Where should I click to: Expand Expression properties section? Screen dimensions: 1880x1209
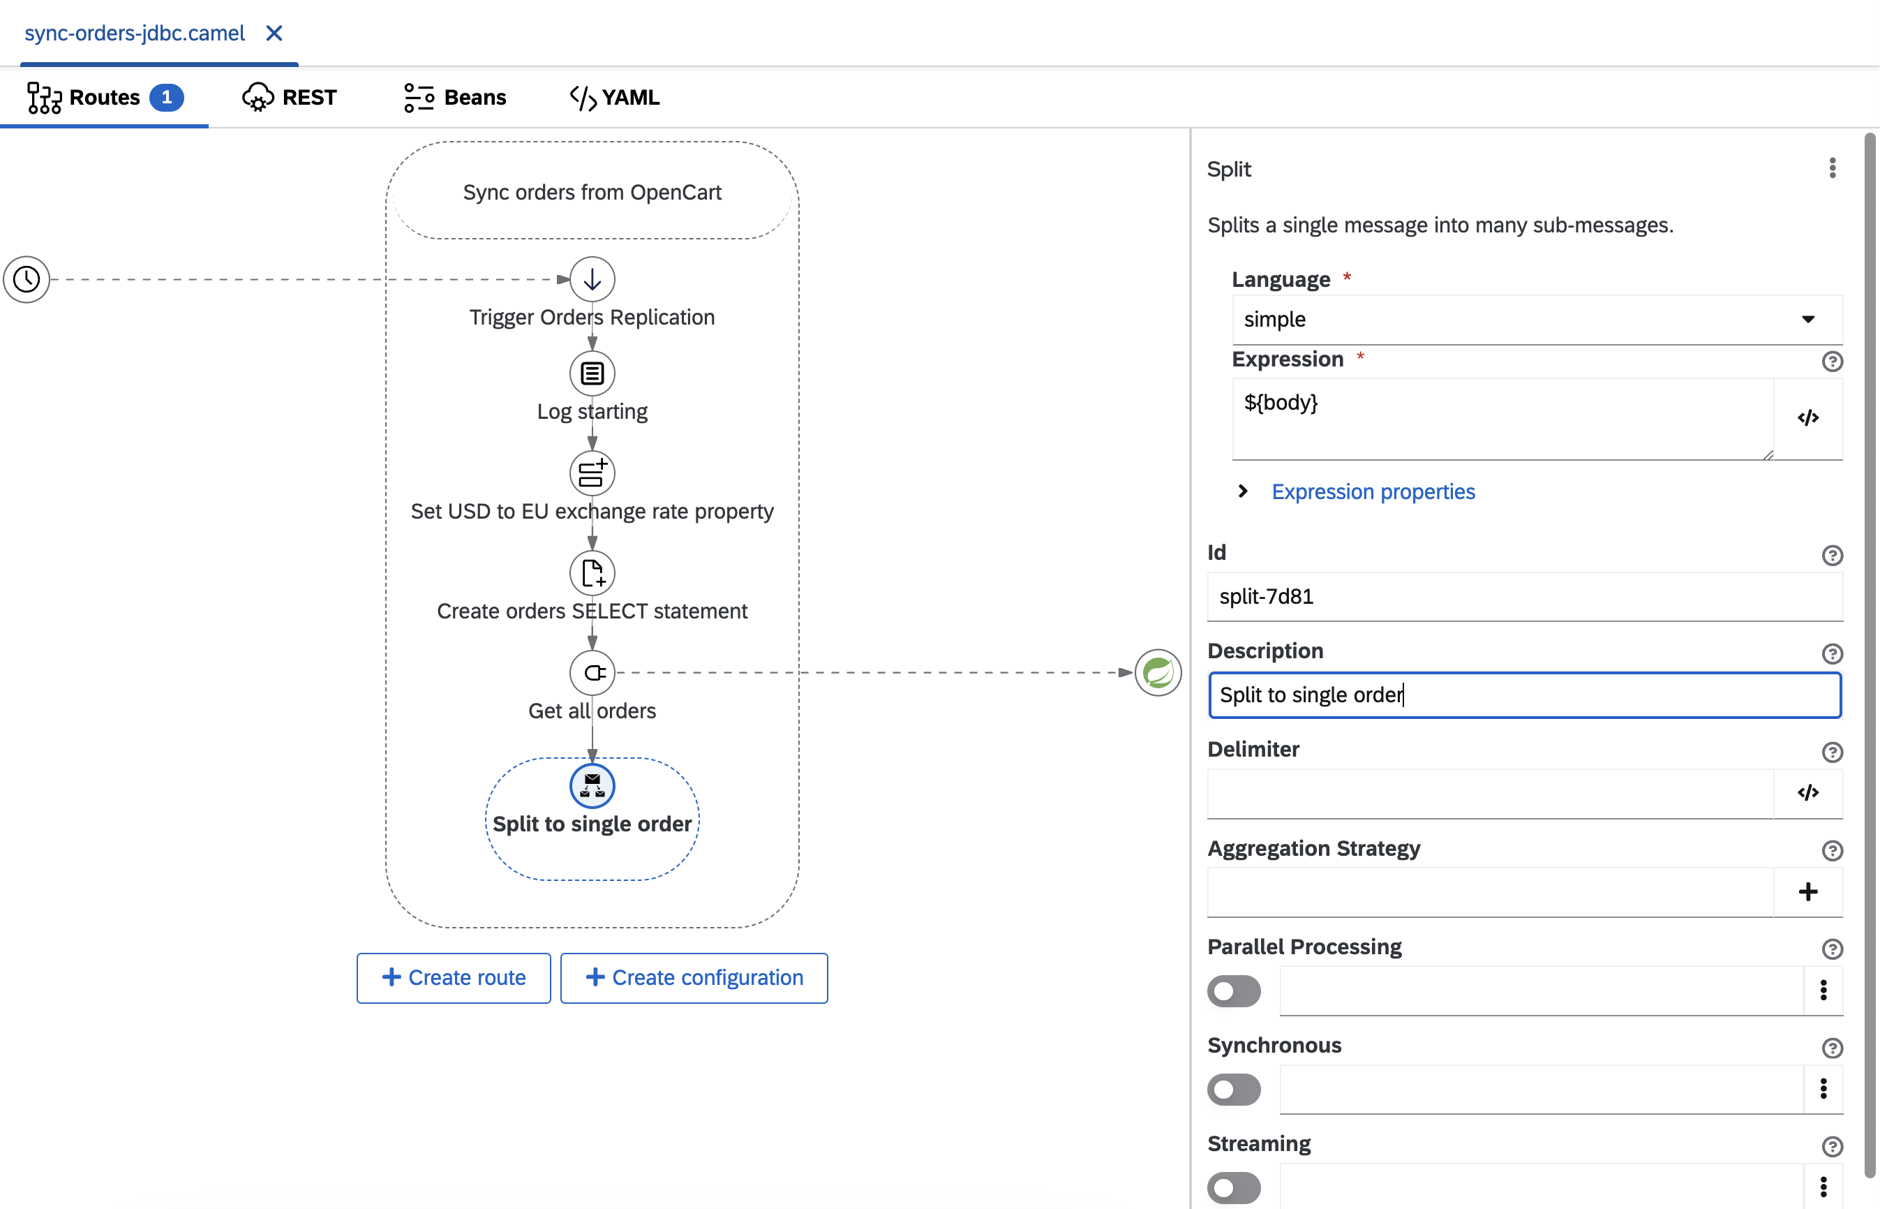point(1243,491)
